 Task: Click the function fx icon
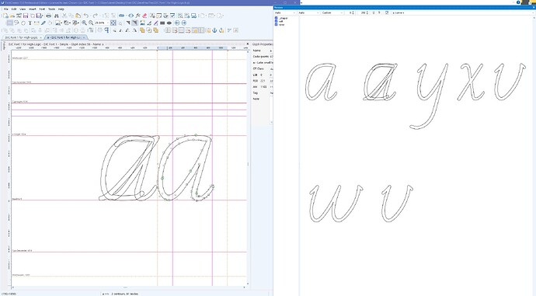coord(137,16)
